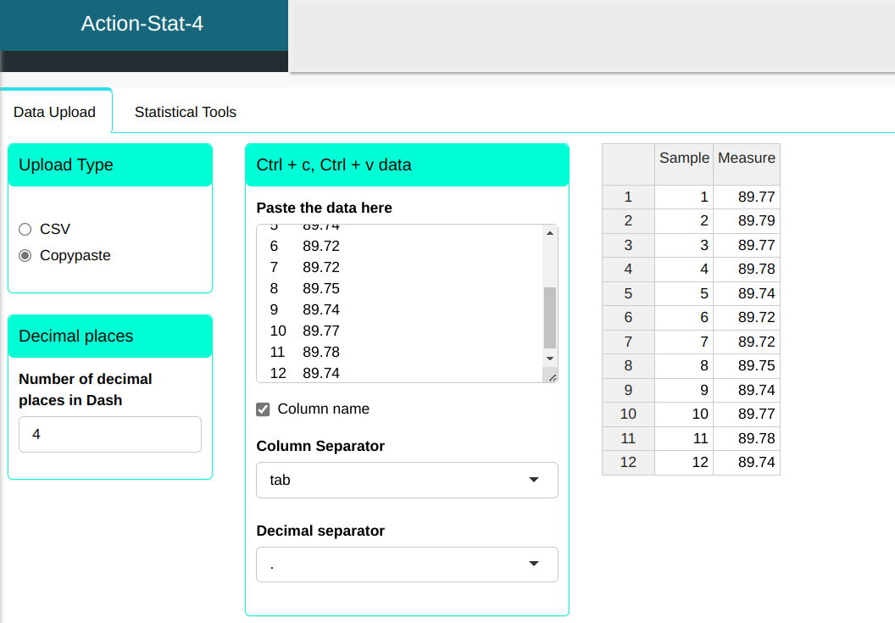Select the CSV upload type

click(25, 229)
